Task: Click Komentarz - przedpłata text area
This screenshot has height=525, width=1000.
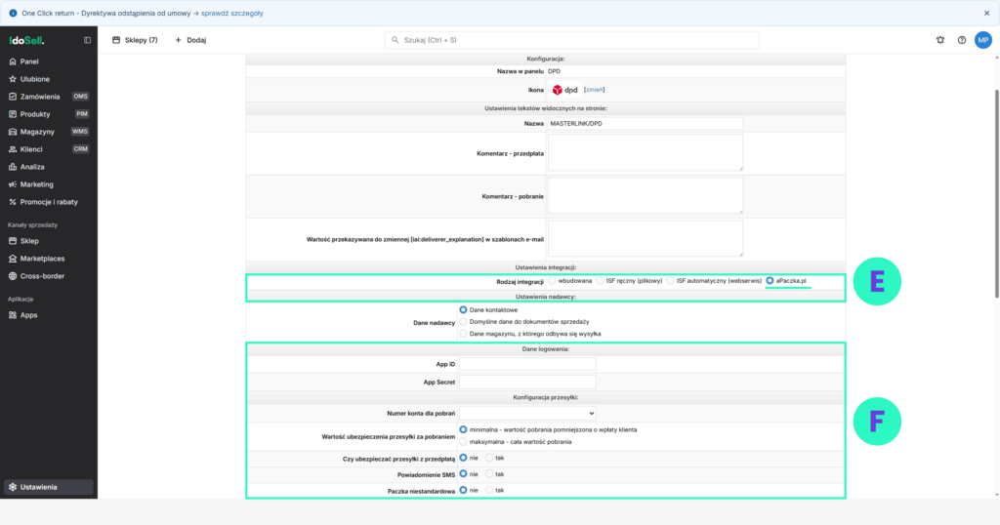Action: click(646, 152)
